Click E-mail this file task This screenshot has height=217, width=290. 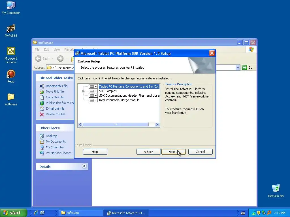tap(55, 108)
